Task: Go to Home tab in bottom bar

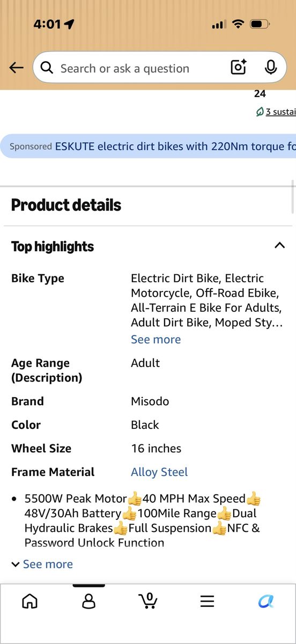Action: (x=29, y=602)
